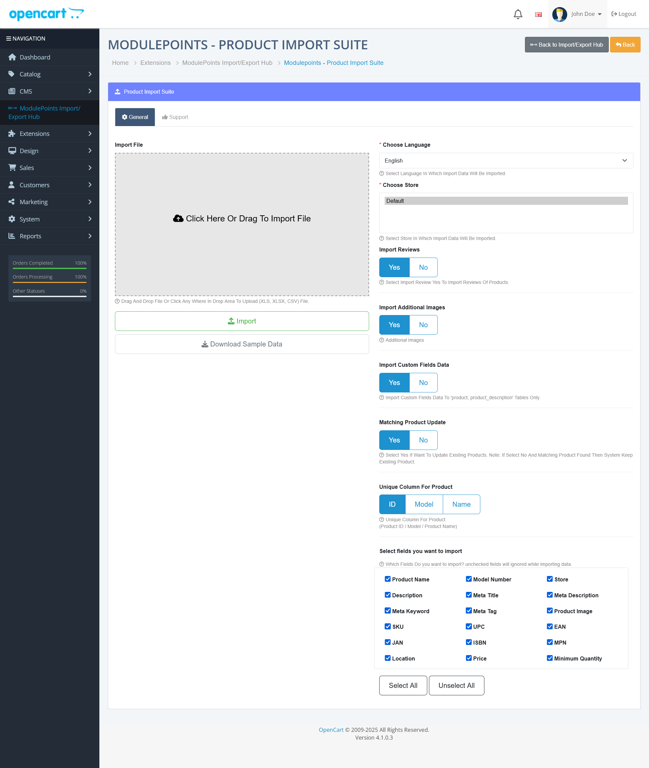Click the Marketing share icon
Image resolution: width=649 pixels, height=768 pixels.
[x=12, y=202]
